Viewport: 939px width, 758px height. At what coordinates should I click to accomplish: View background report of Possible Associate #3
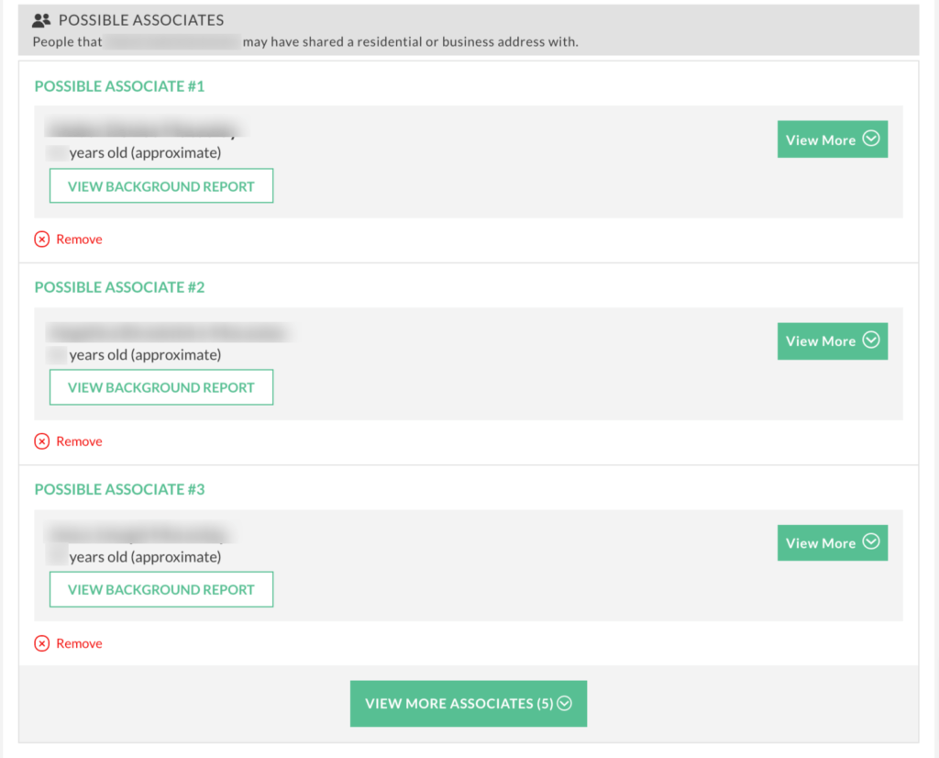coord(161,589)
